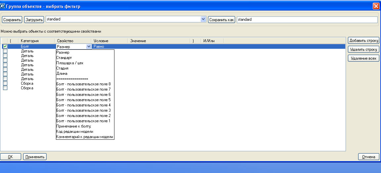Click the Болт category cell

click(x=37, y=47)
